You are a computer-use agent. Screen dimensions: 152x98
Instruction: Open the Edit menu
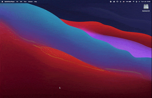pos(21,2)
